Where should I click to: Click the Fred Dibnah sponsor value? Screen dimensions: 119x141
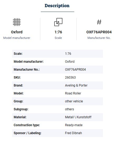(73, 133)
